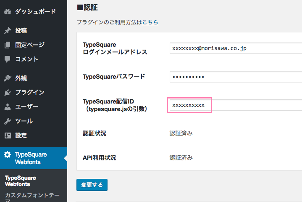
Task: Open the 投稿 menu item
Action: (x=21, y=30)
